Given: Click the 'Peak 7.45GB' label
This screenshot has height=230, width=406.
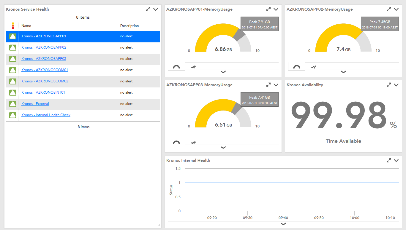Looking at the screenshot, I should (x=380, y=22).
